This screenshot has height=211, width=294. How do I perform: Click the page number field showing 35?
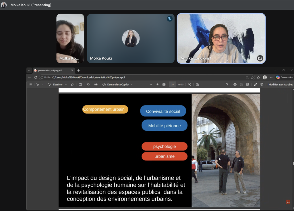coord(172,85)
